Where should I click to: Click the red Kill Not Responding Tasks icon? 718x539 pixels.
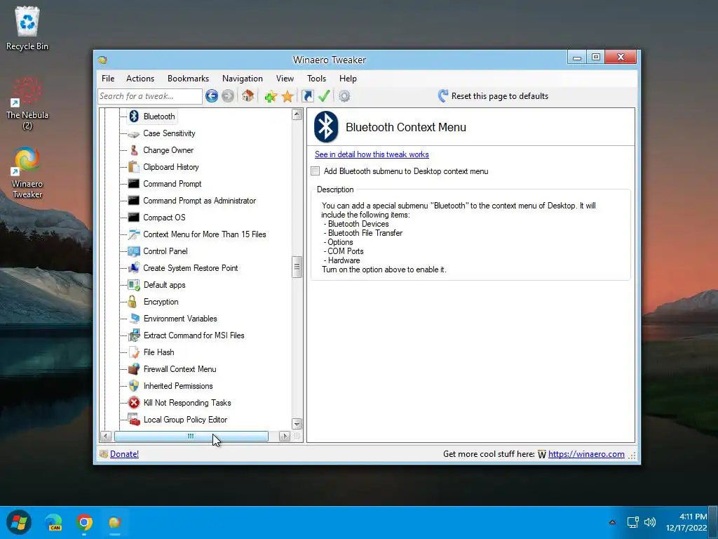tap(134, 402)
